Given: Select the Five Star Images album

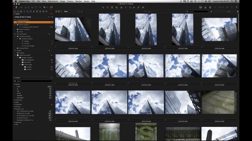Looking at the screenshot, I should (x=29, y=46).
